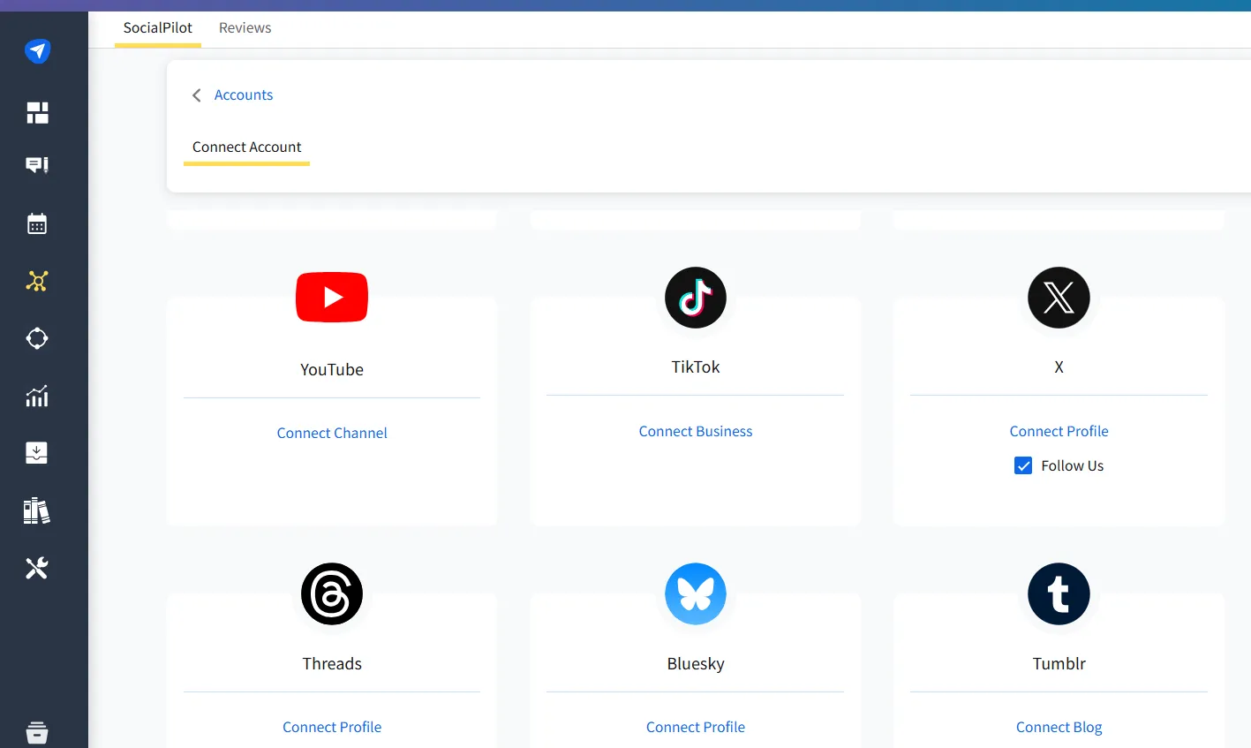Open the Calendar icon in the sidebar
This screenshot has width=1251, height=748.
coord(37,223)
